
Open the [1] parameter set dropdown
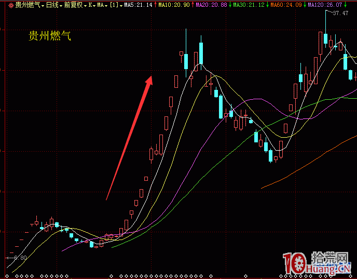tap(116, 5)
